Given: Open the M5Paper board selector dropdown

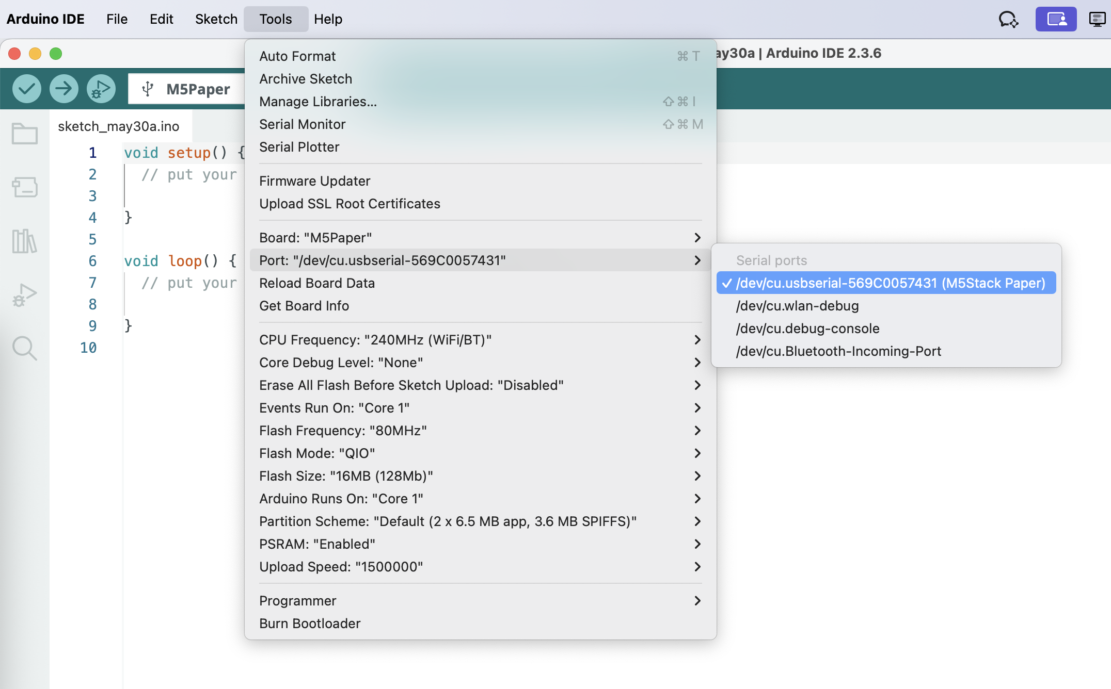Looking at the screenshot, I should [x=187, y=89].
